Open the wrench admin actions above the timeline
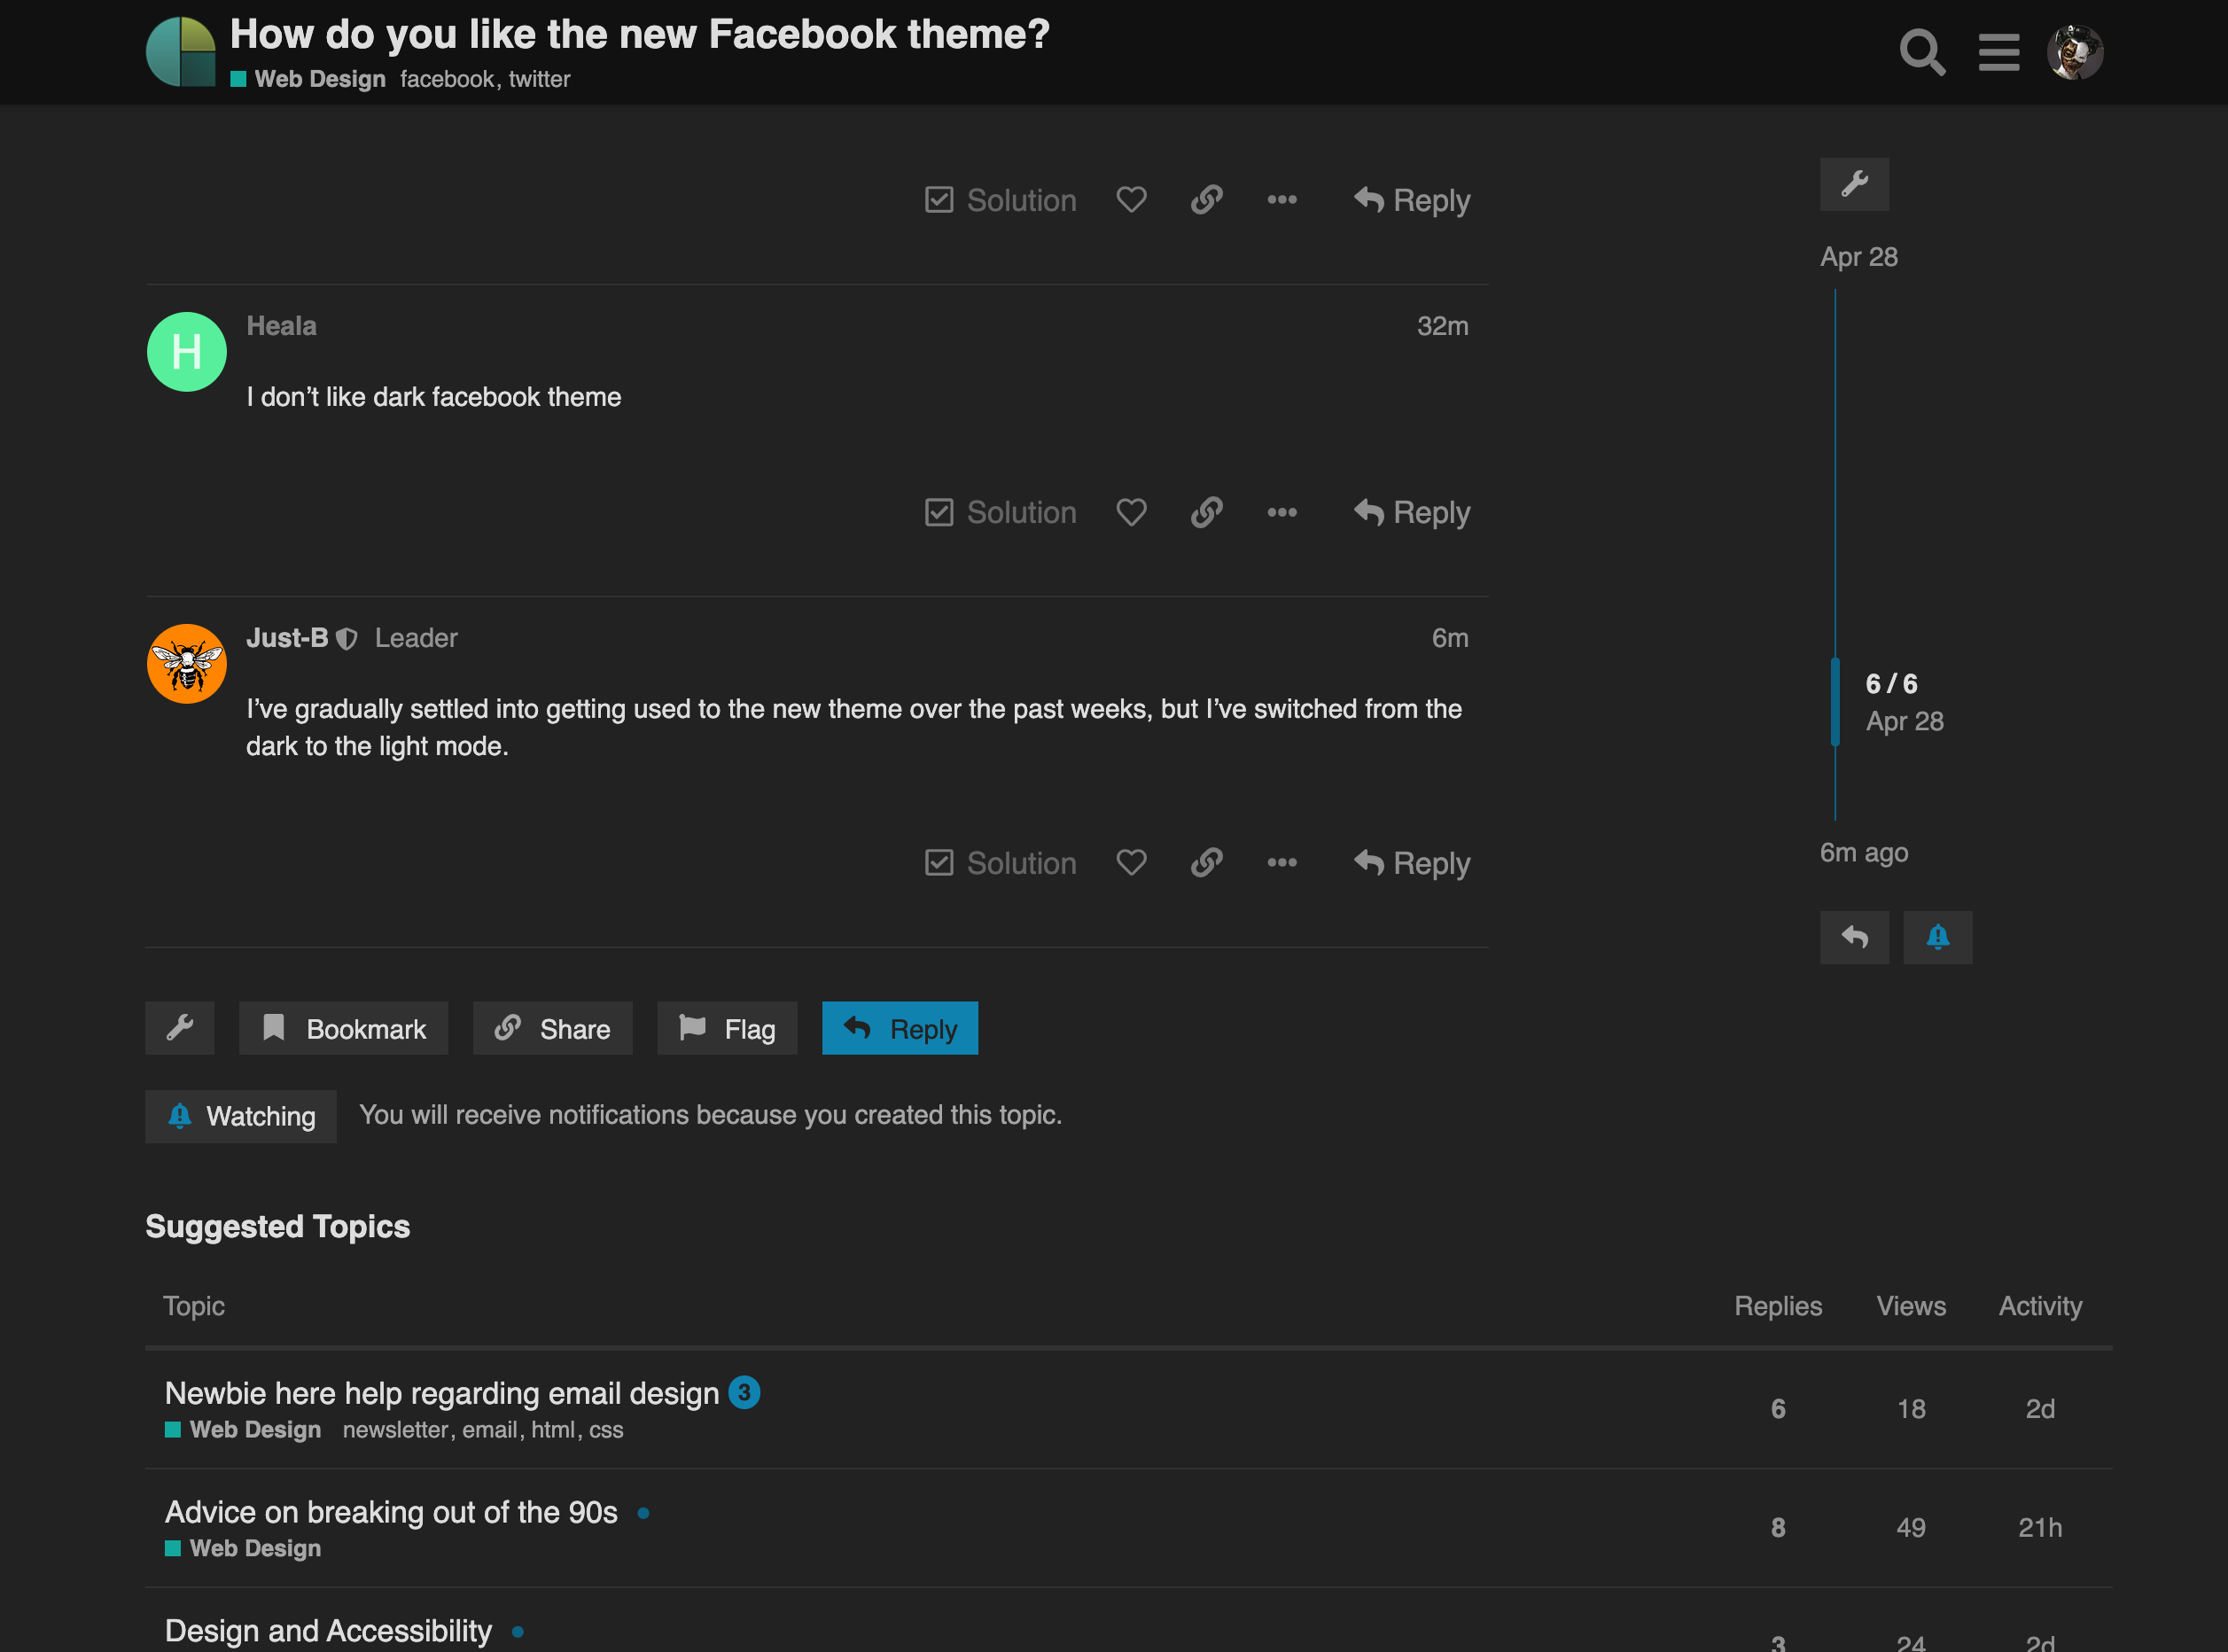This screenshot has width=2228, height=1652. click(x=1854, y=184)
